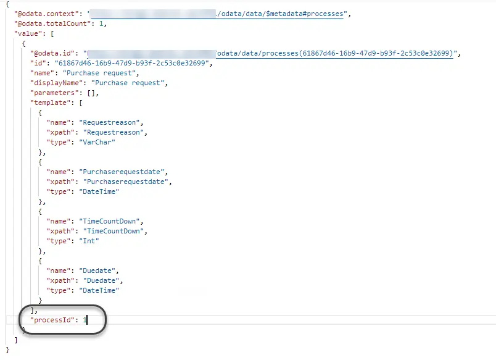Click the displayName value "Purchase request"
The width and height of the screenshot is (496, 360).
[x=128, y=83]
